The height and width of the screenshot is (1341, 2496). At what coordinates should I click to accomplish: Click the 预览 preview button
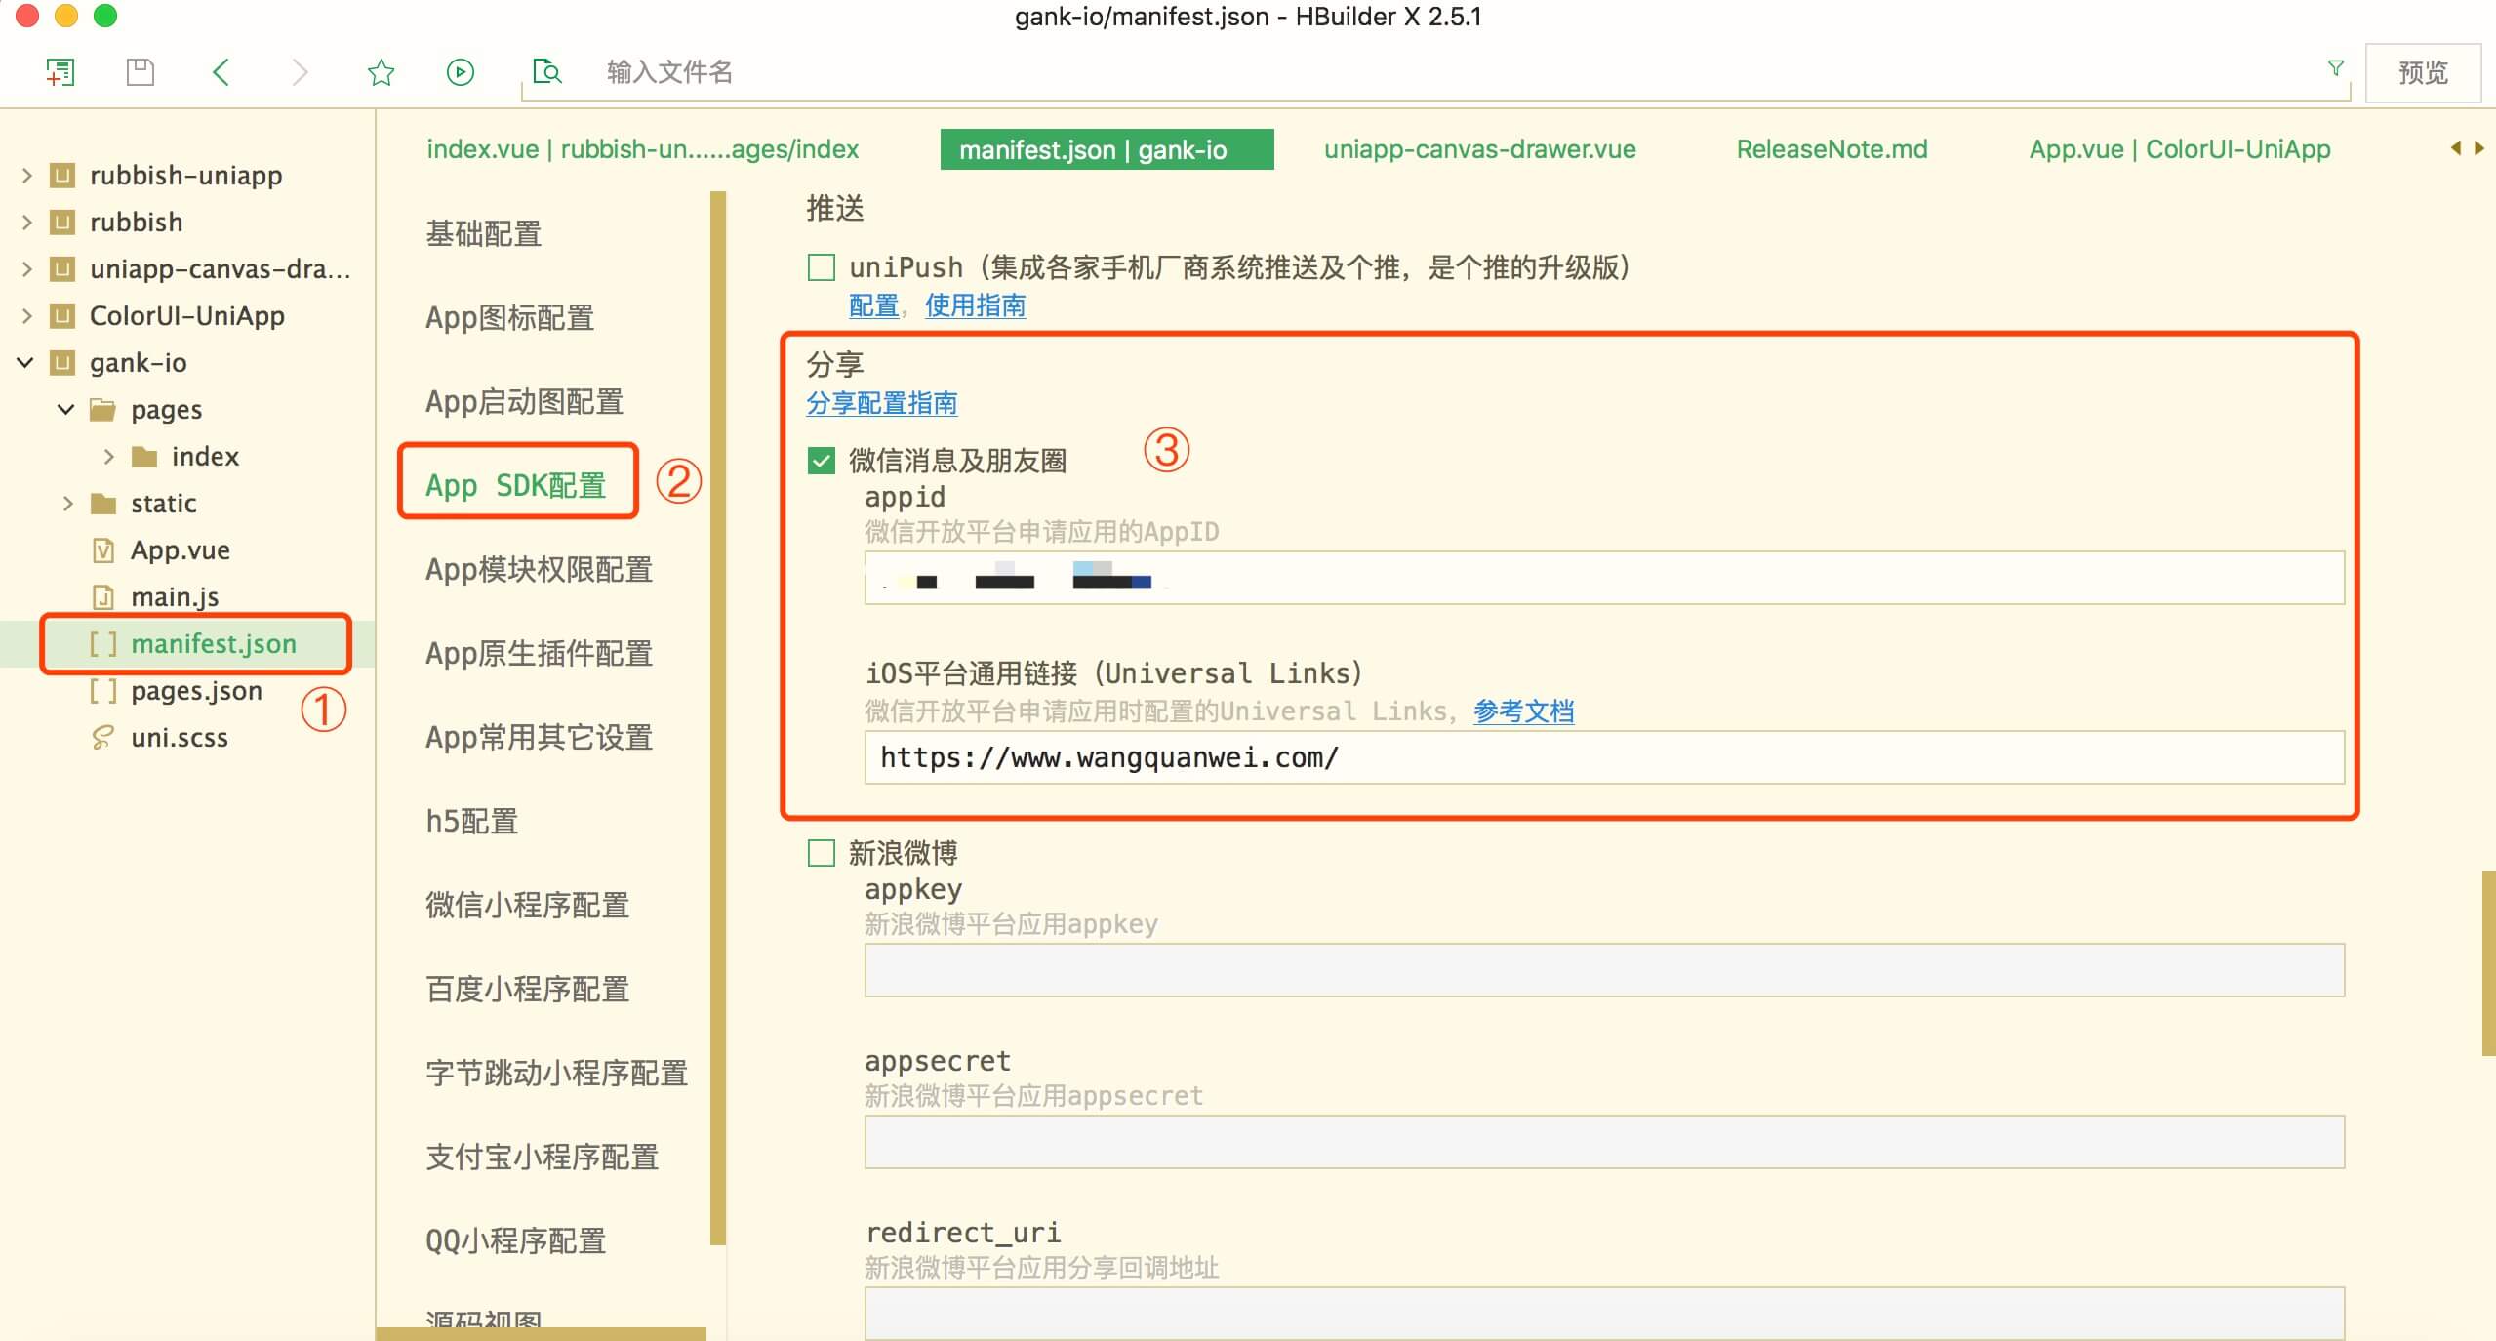(2423, 72)
